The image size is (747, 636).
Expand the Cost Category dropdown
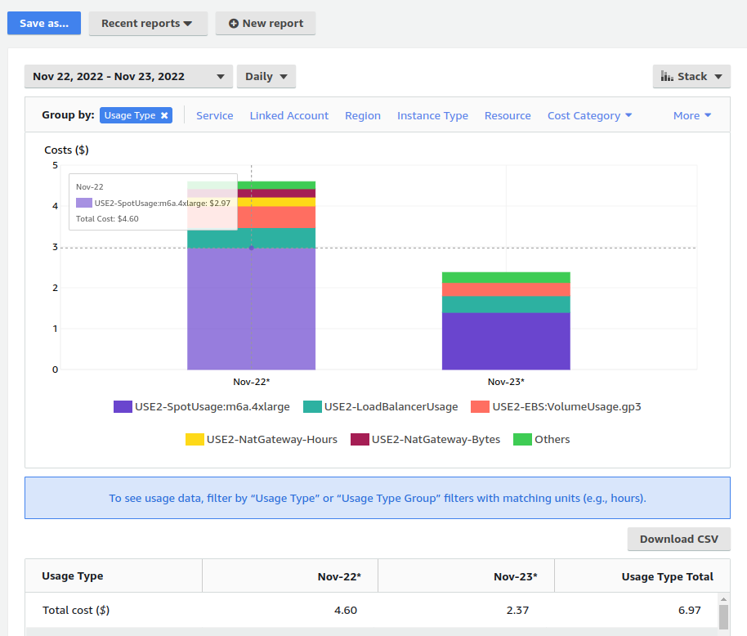pyautogui.click(x=589, y=116)
